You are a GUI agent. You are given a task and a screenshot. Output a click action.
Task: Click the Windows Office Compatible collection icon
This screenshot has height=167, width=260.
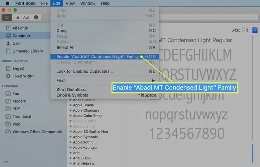click(8, 132)
